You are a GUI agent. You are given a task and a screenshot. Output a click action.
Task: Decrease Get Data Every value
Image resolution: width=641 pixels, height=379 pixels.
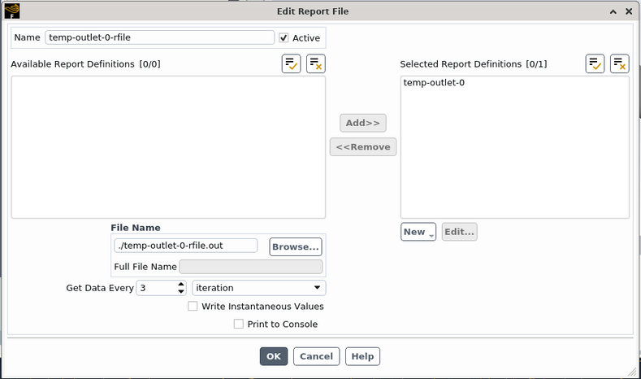[181, 292]
